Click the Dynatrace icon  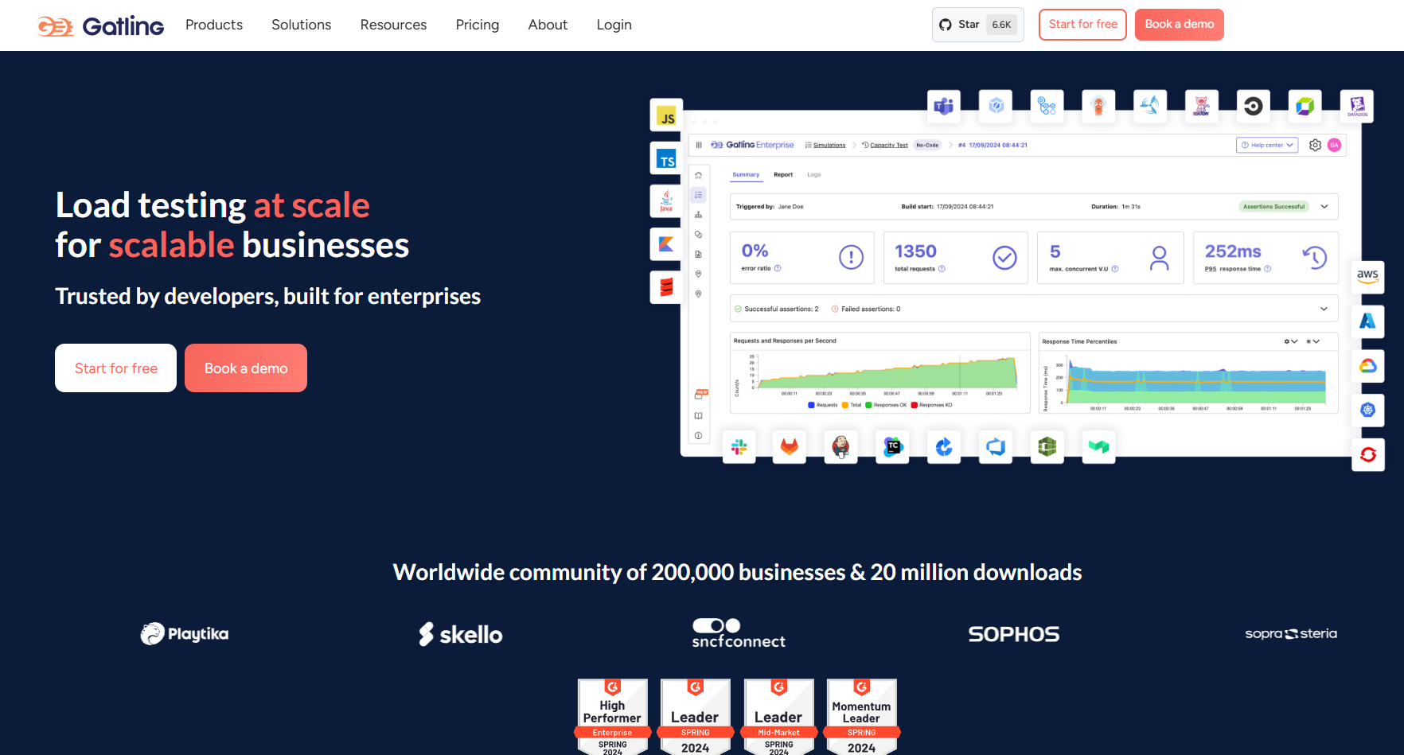pyautogui.click(x=1305, y=106)
